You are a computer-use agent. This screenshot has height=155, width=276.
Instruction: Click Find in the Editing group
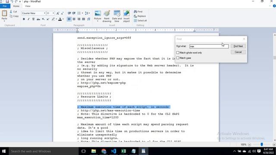(138, 12)
